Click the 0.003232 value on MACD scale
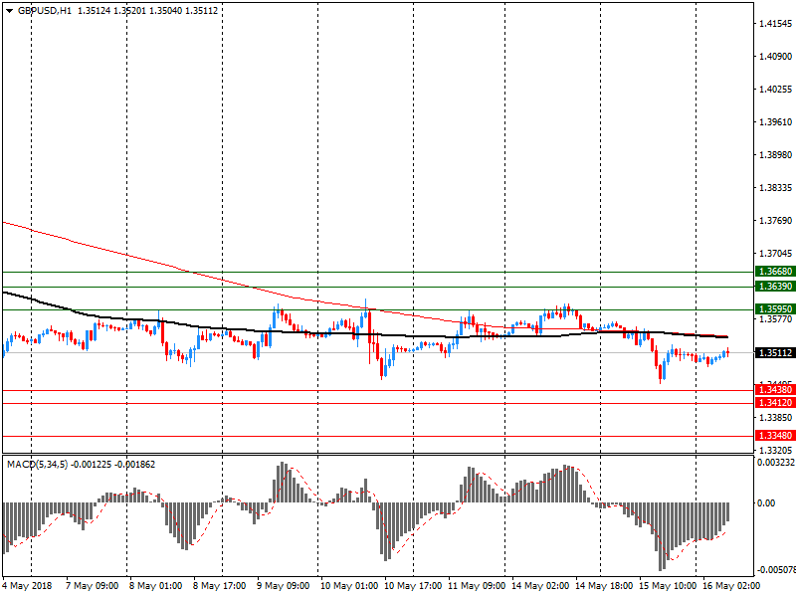The width and height of the screenshot is (796, 597). coord(775,463)
